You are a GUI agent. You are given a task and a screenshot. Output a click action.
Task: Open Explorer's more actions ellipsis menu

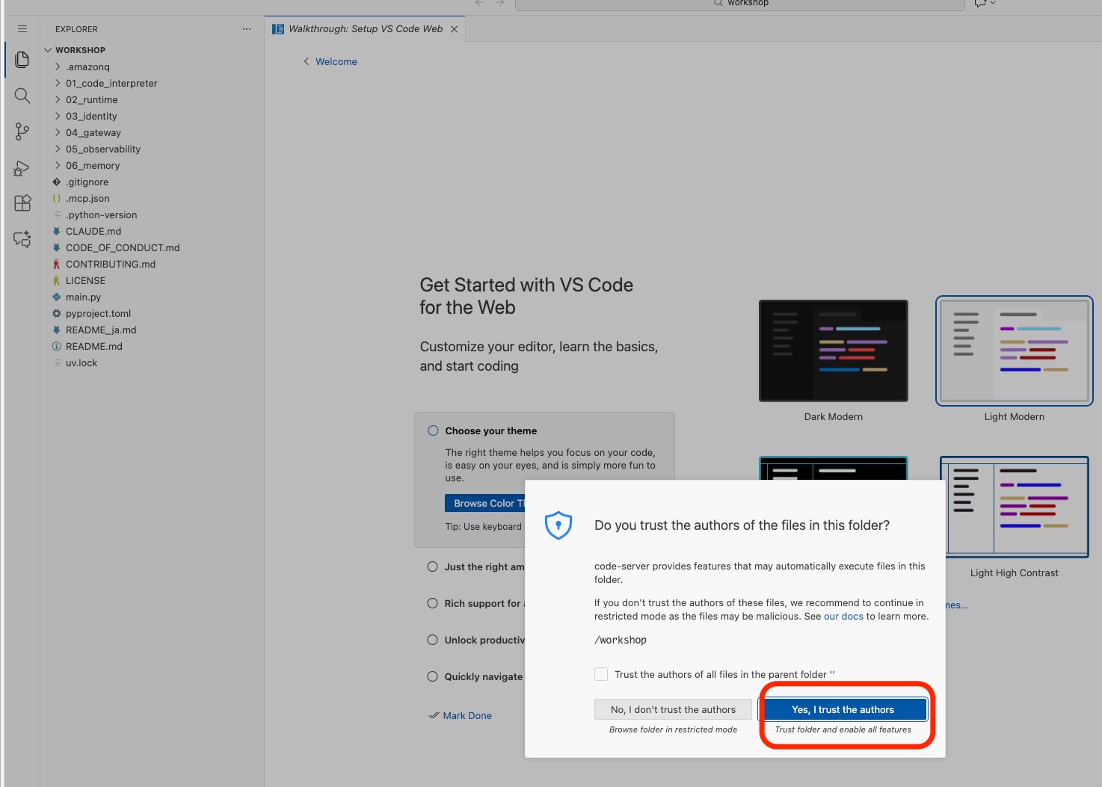(x=247, y=29)
